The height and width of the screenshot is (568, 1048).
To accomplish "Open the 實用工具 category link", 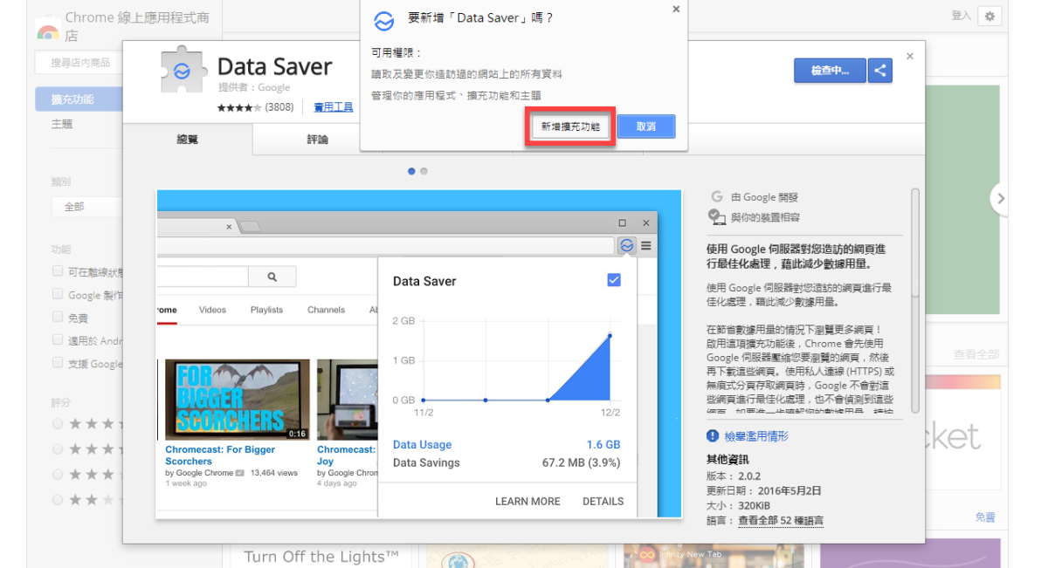I will pyautogui.click(x=334, y=107).
